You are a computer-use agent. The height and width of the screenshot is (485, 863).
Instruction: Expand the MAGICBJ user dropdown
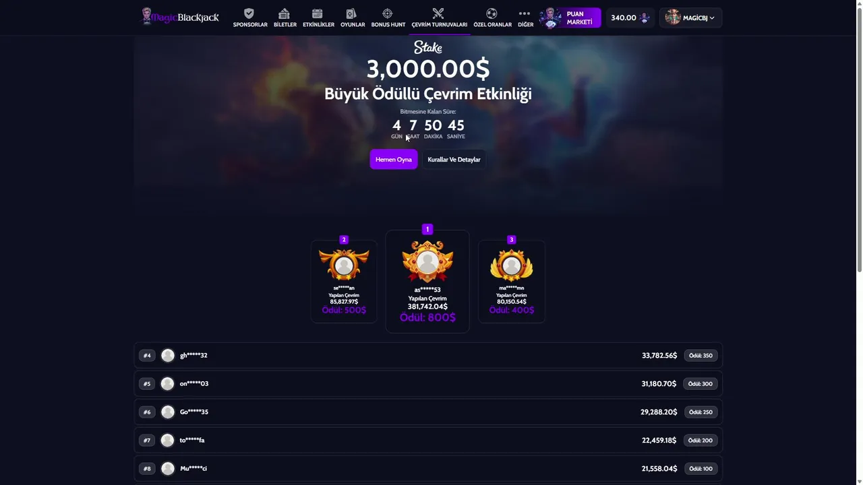coord(690,18)
